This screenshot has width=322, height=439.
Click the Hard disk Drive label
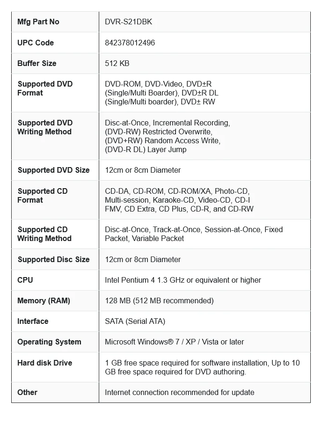pyautogui.click(x=44, y=363)
